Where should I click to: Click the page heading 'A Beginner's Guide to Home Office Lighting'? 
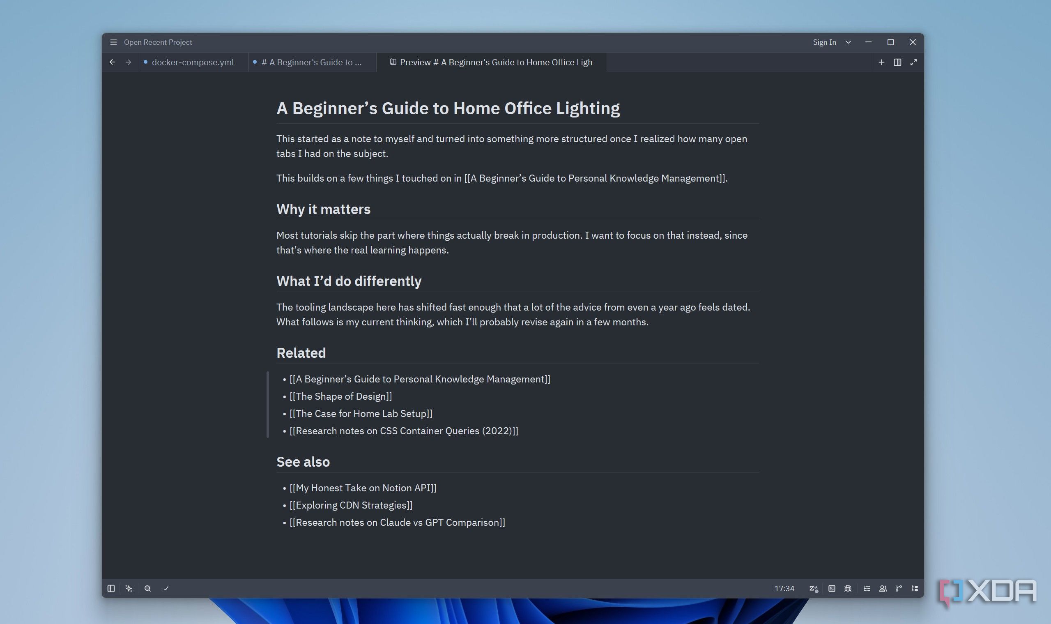448,108
